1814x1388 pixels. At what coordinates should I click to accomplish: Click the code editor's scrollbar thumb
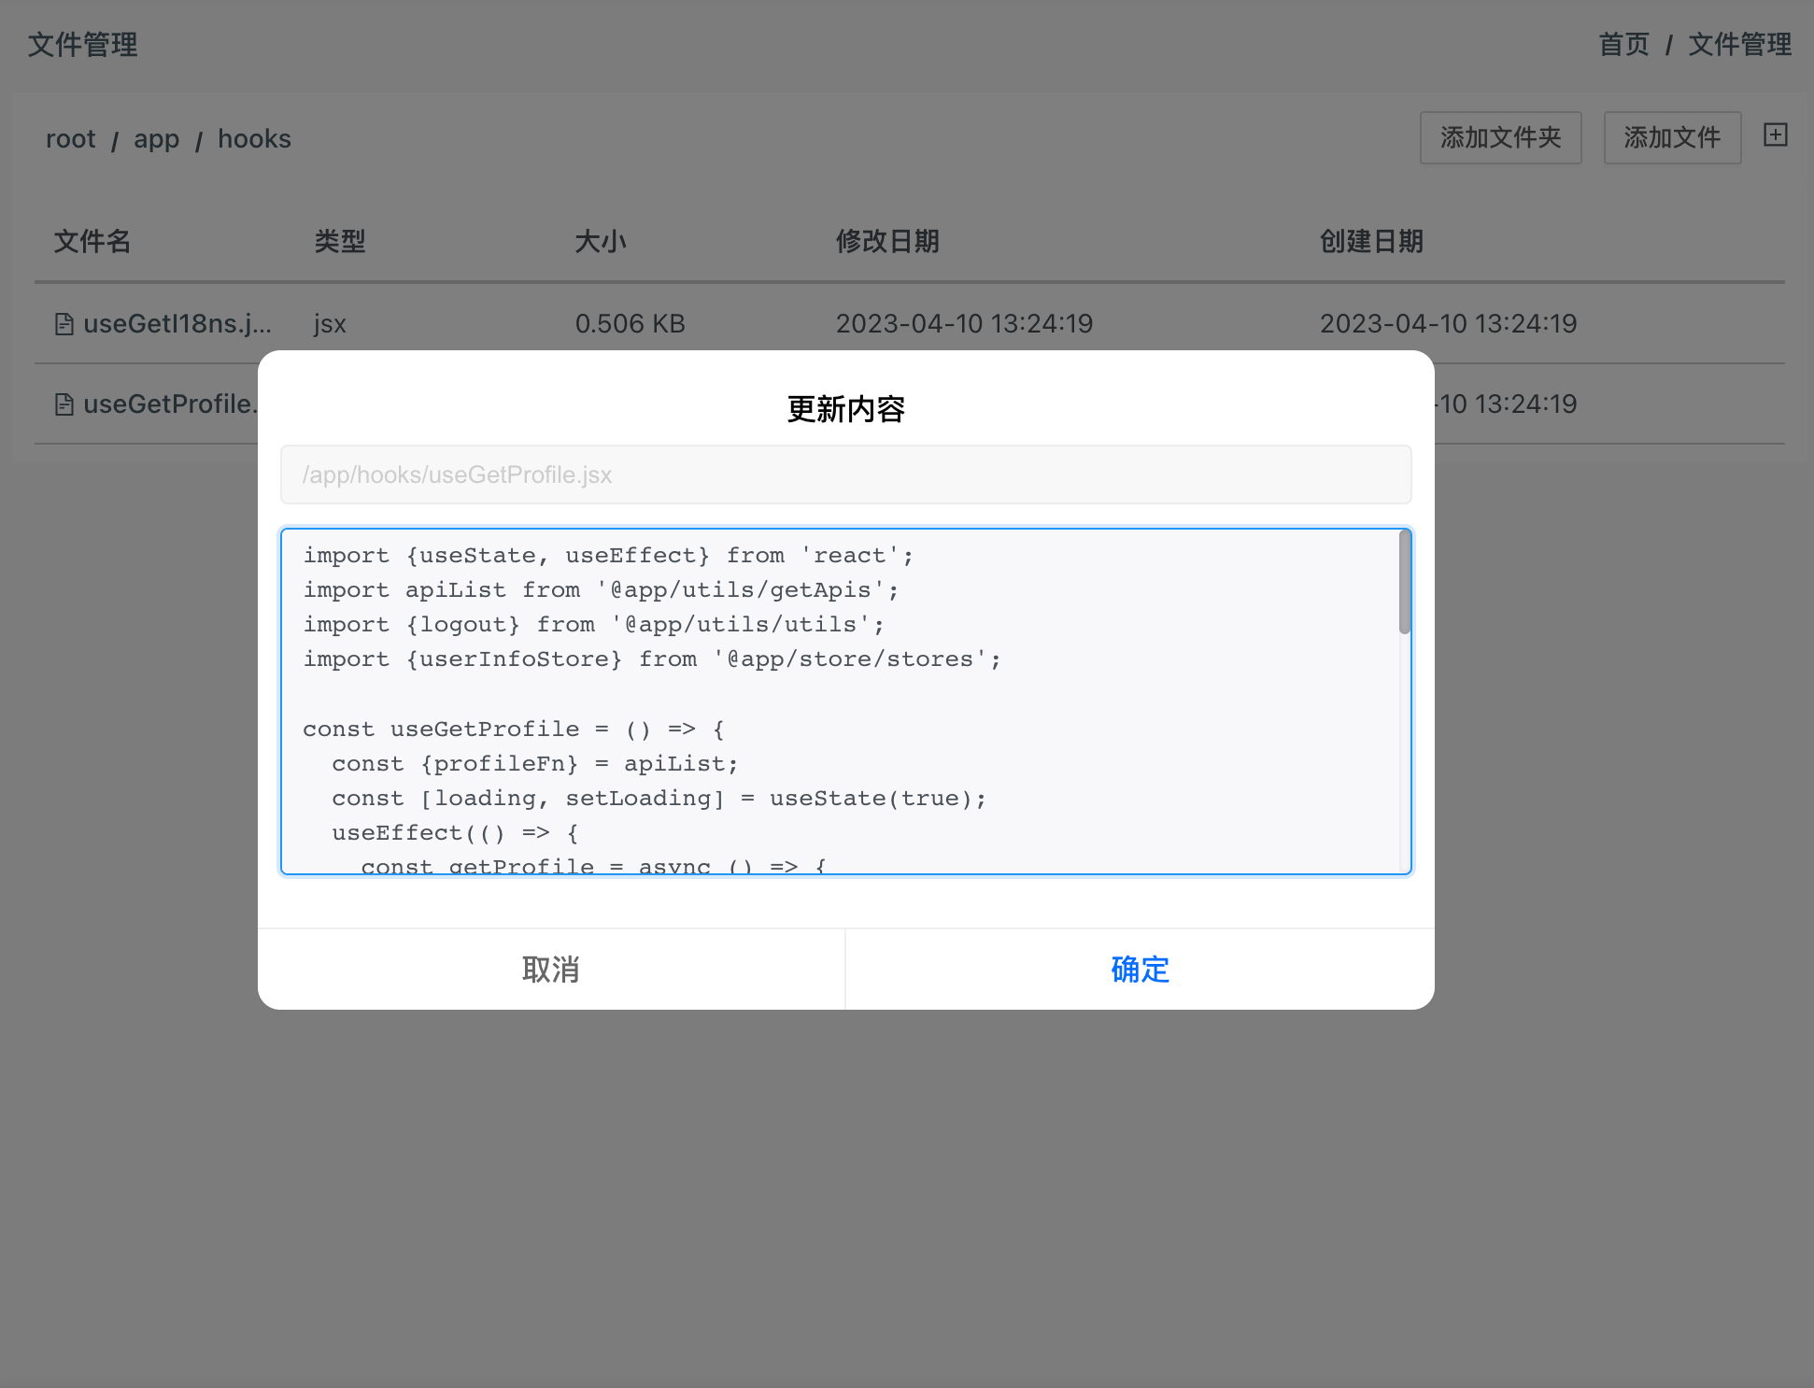1404,582
